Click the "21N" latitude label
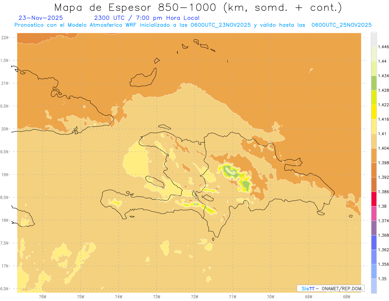 (x=6, y=83)
